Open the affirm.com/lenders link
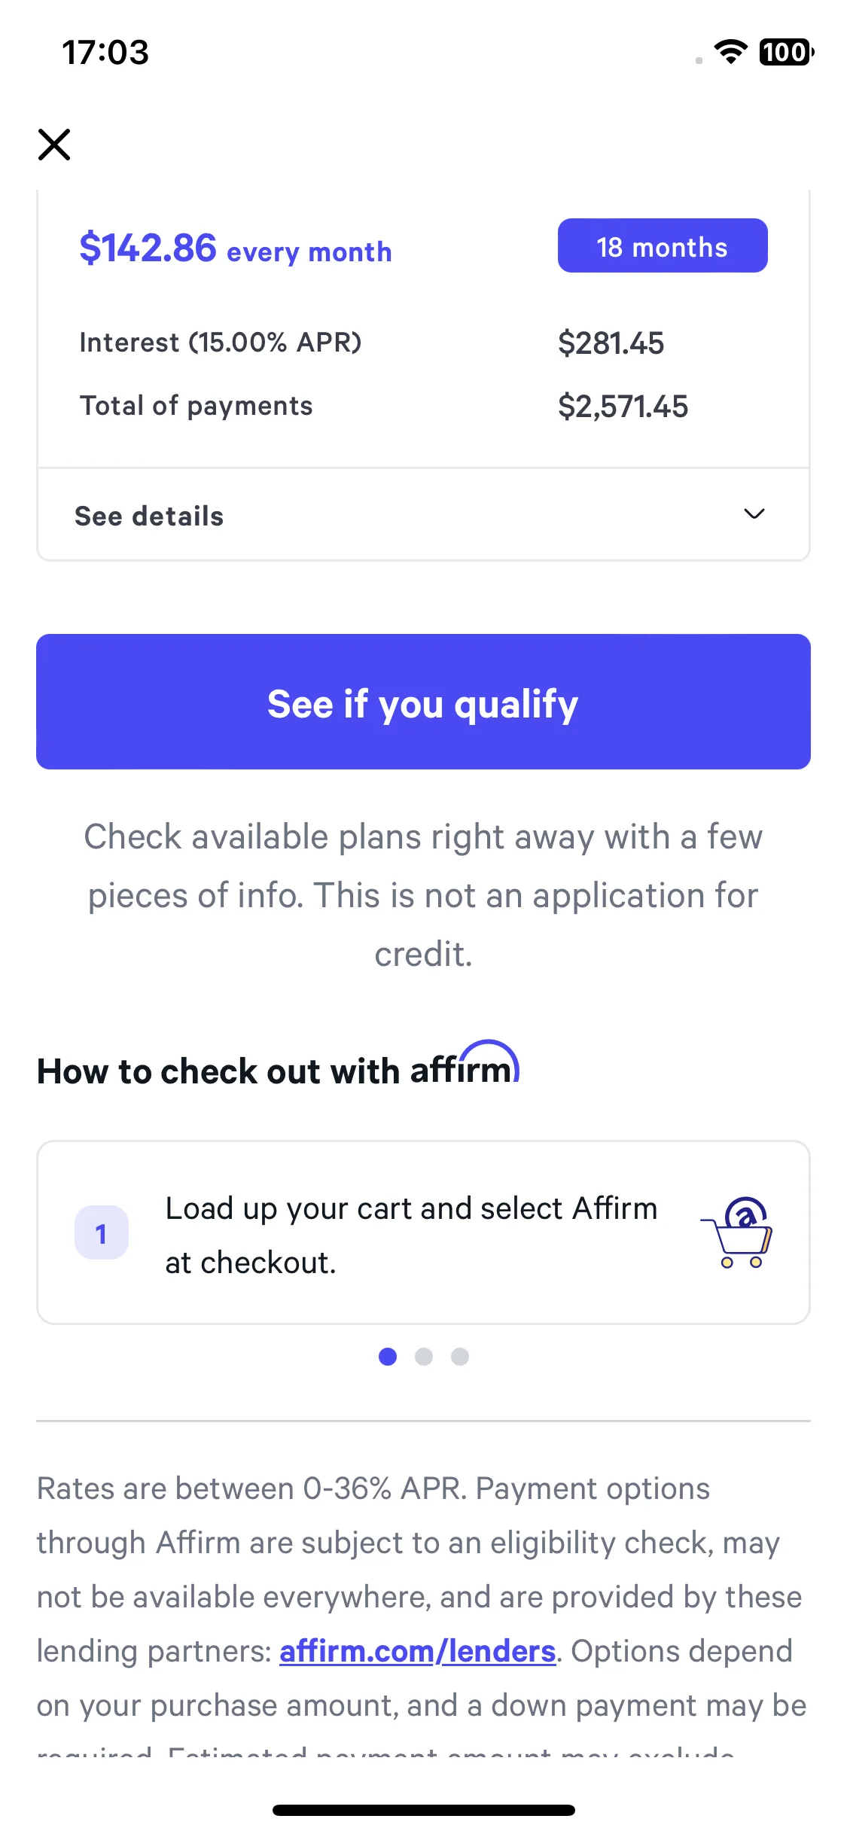The image size is (847, 1834). coord(417,1652)
